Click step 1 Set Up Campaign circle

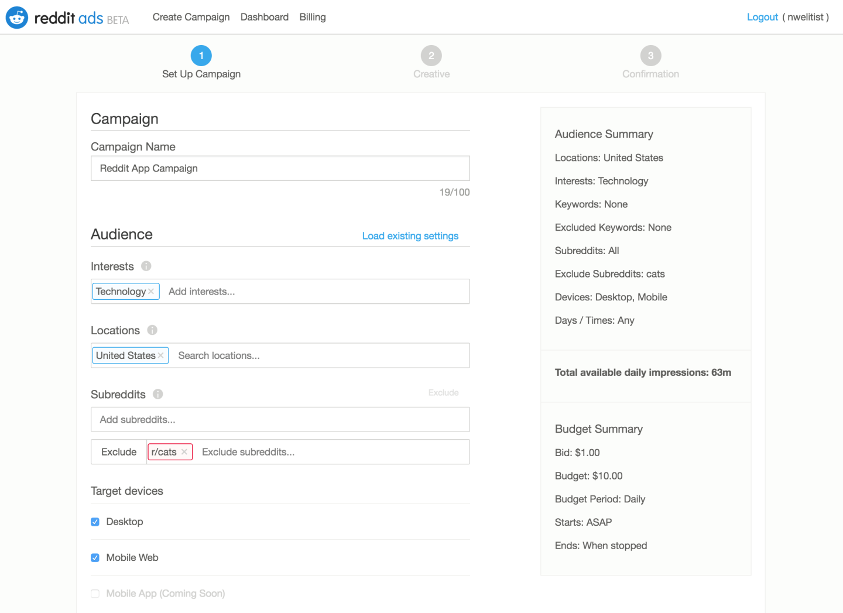[201, 56]
